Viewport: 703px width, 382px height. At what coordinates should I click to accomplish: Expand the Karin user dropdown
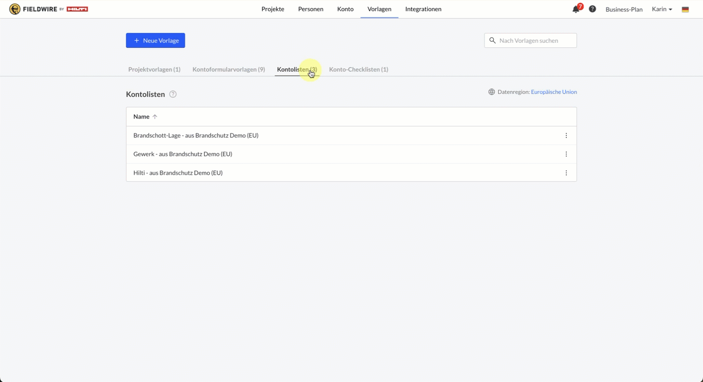pyautogui.click(x=662, y=9)
